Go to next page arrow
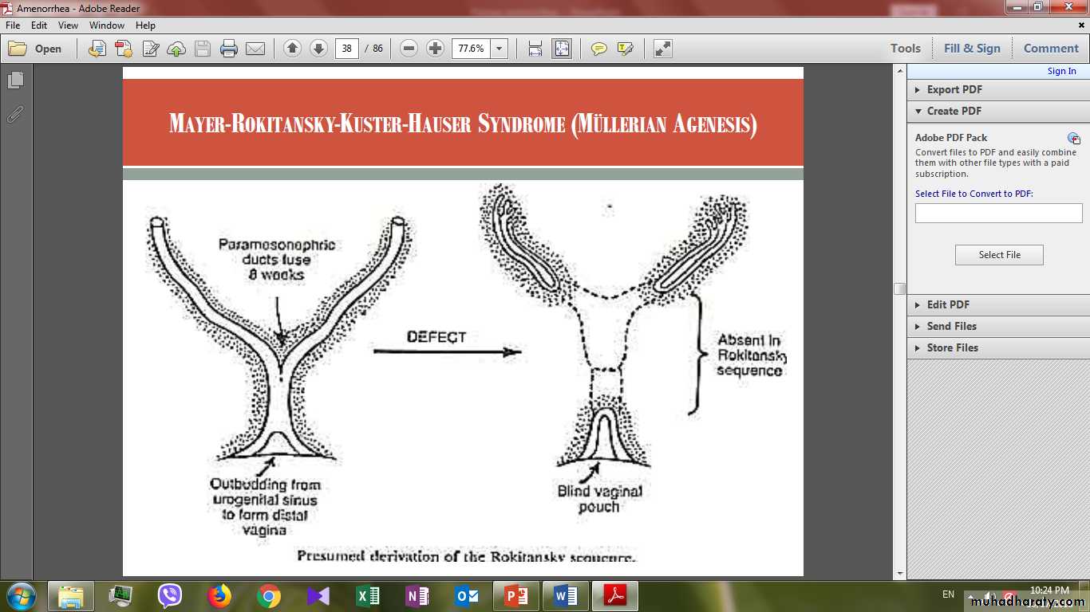Screen dimensions: 1090x612 pyautogui.click(x=318, y=49)
